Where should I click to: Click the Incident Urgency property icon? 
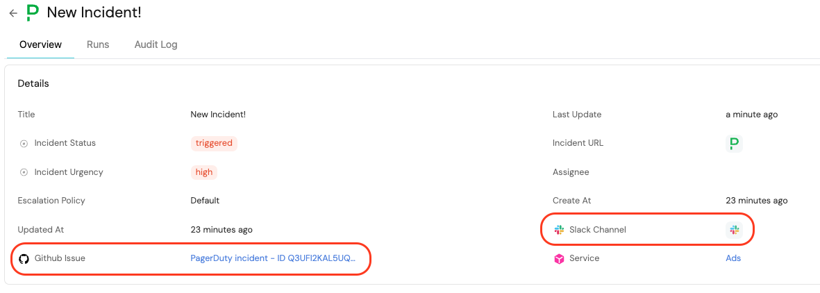[24, 172]
